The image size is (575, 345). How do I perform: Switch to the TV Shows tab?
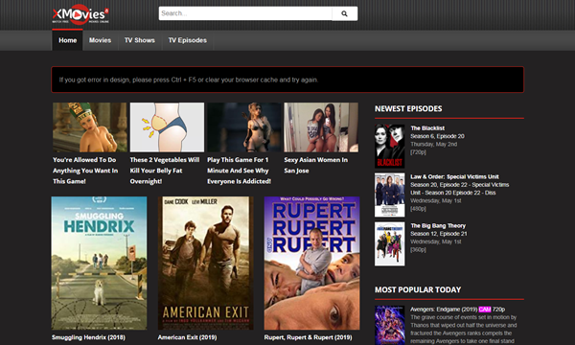point(139,40)
